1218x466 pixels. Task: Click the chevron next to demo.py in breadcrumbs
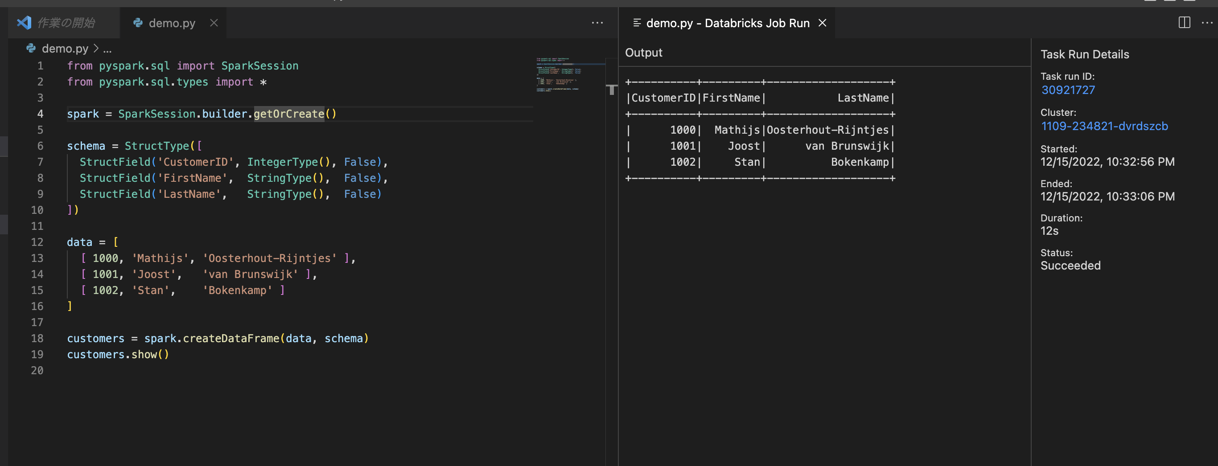[x=96, y=49]
